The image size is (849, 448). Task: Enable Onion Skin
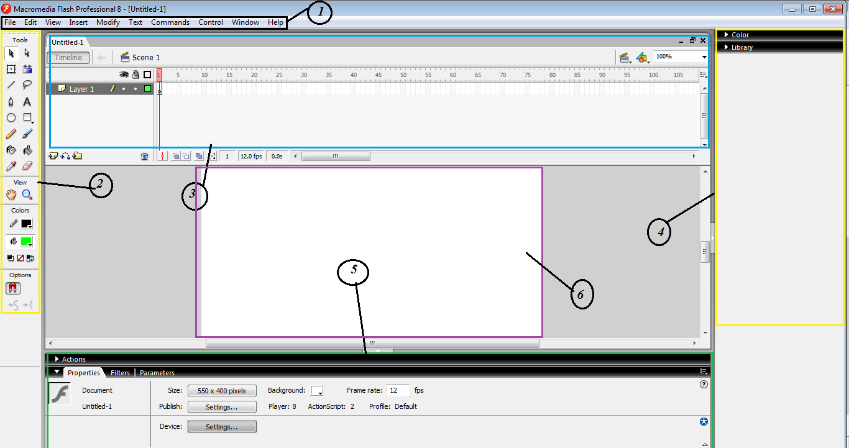point(175,157)
